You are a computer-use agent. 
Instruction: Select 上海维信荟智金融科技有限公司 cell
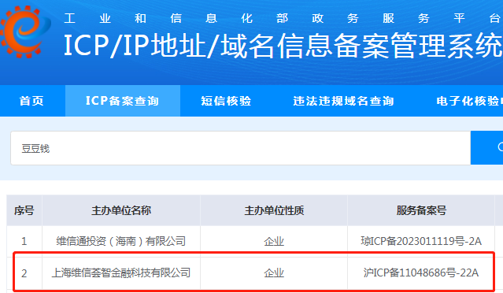point(121,273)
